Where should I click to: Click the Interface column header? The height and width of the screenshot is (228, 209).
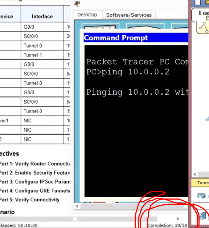42,16
